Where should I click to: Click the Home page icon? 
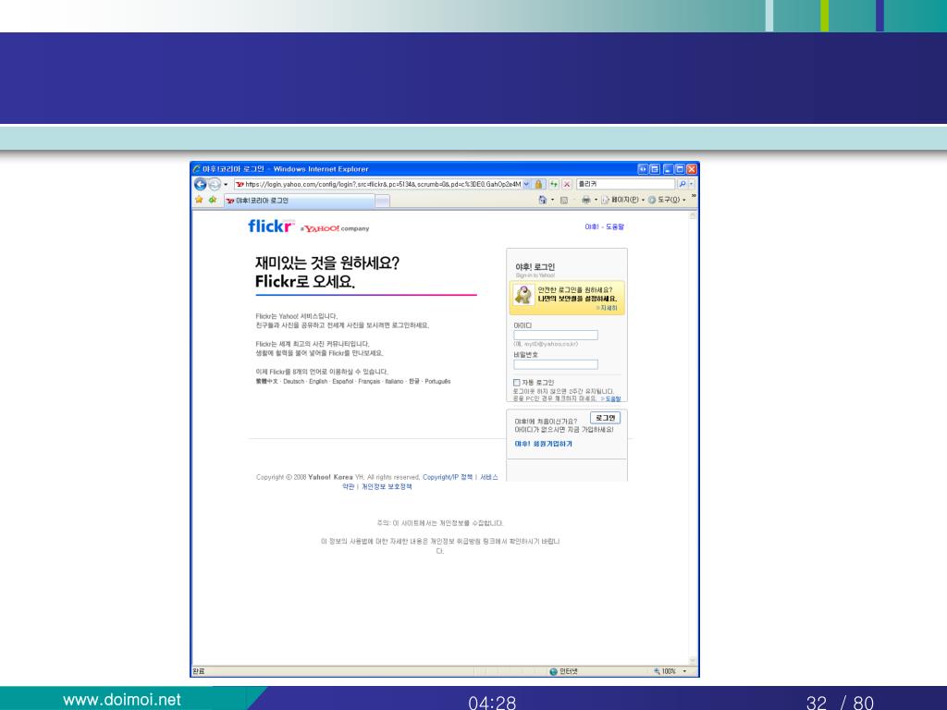[542, 200]
